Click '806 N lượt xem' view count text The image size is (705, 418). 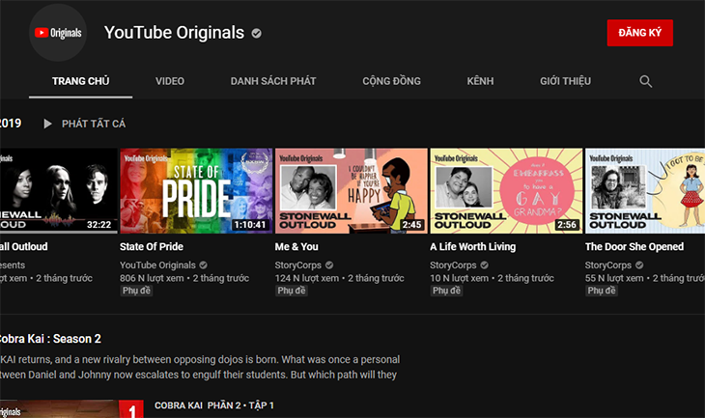pos(152,278)
